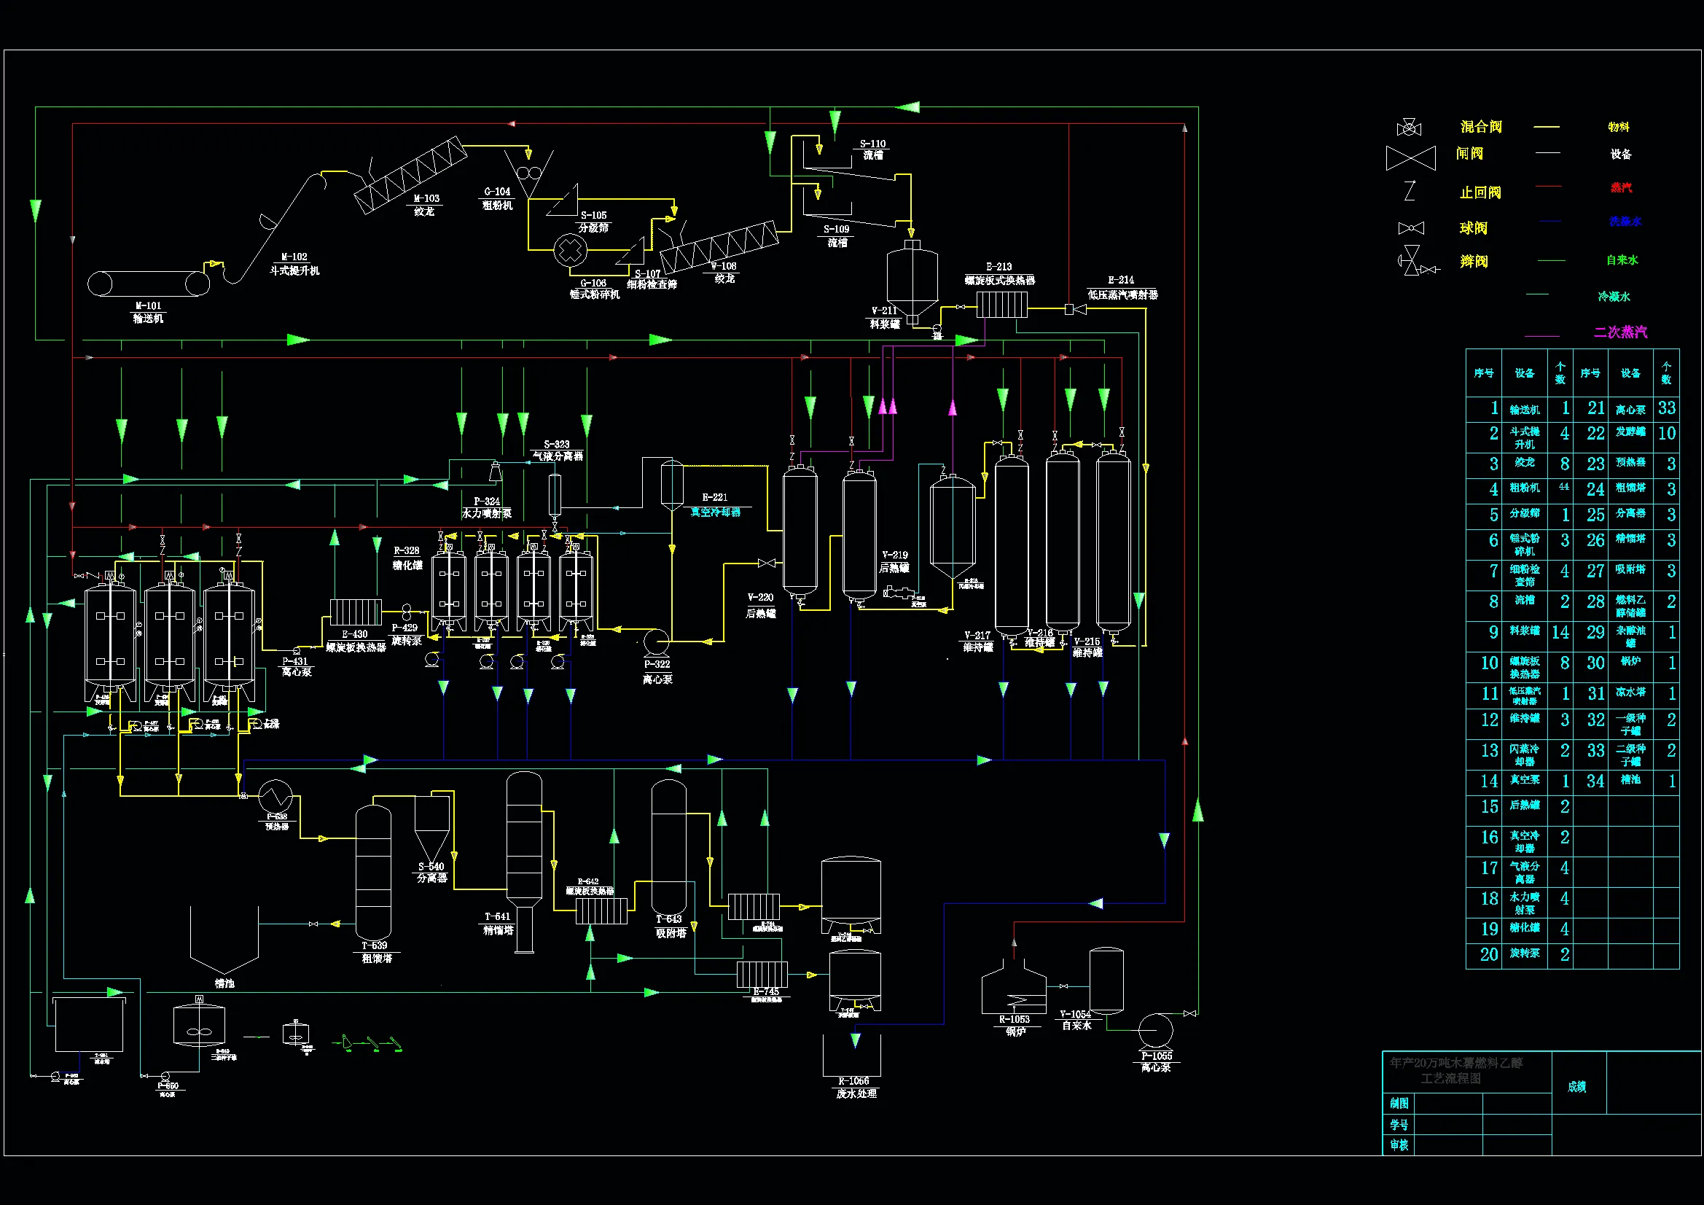Click the 止回阀 check valve Z symbol
This screenshot has height=1205, width=1704.
pos(1410,191)
